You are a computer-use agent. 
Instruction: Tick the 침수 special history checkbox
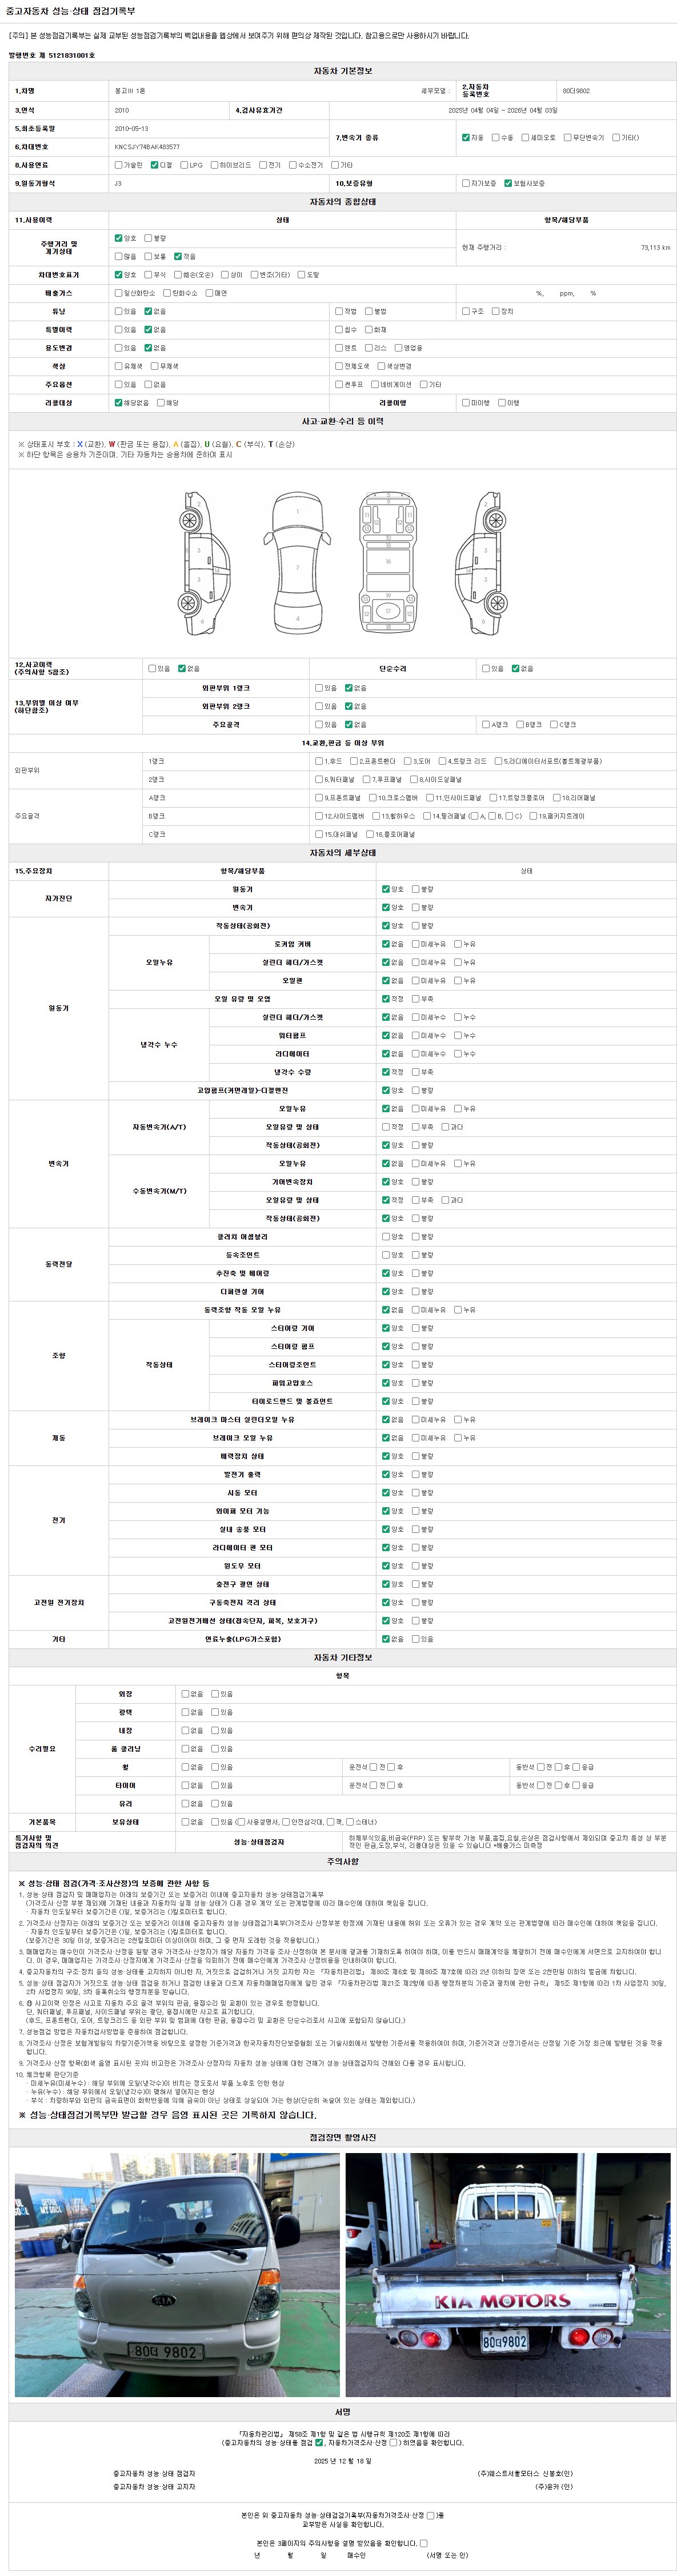pyautogui.click(x=339, y=329)
